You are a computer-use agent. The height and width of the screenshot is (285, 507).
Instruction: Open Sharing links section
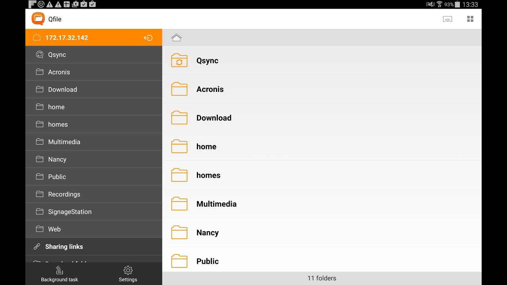coord(94,247)
